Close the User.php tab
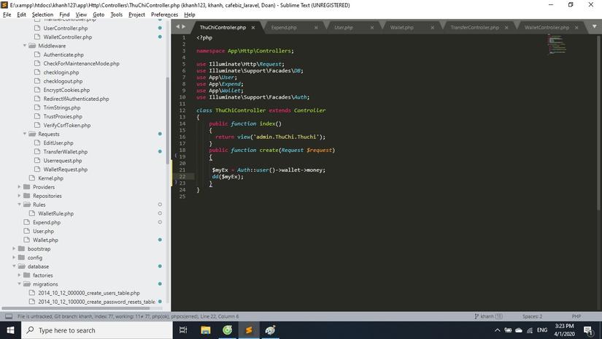 tap(372, 28)
